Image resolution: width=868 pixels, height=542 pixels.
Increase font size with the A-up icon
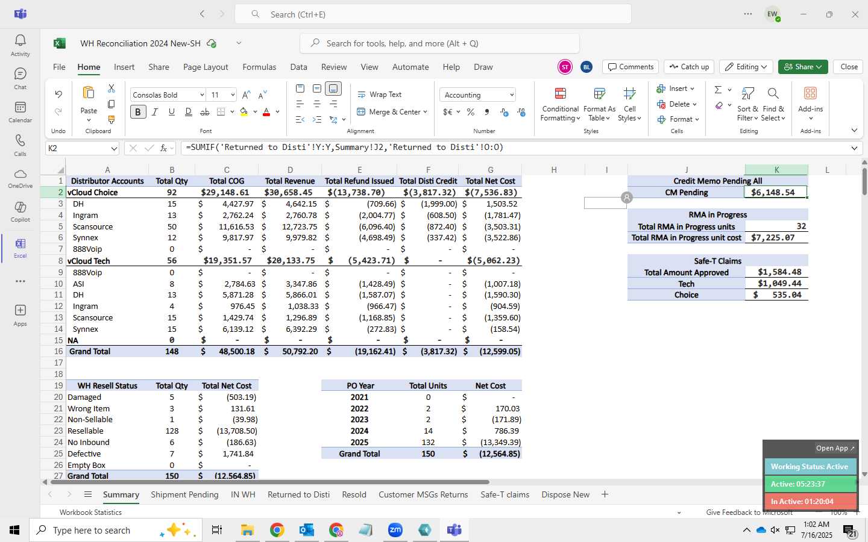pos(246,95)
